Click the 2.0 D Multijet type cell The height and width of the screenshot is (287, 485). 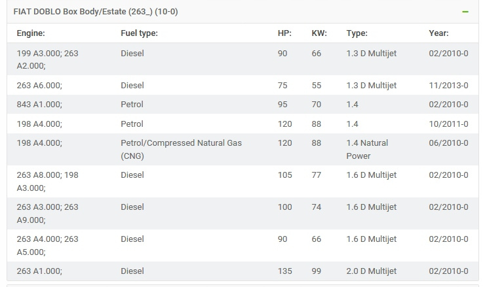coord(371,271)
